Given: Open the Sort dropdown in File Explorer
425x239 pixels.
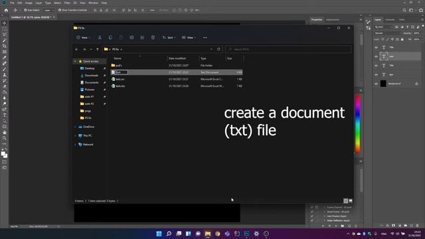Looking at the screenshot, I should click(x=169, y=37).
